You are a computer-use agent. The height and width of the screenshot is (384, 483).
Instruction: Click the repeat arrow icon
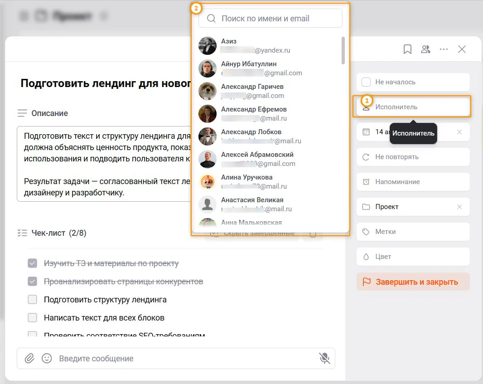pyautogui.click(x=366, y=157)
